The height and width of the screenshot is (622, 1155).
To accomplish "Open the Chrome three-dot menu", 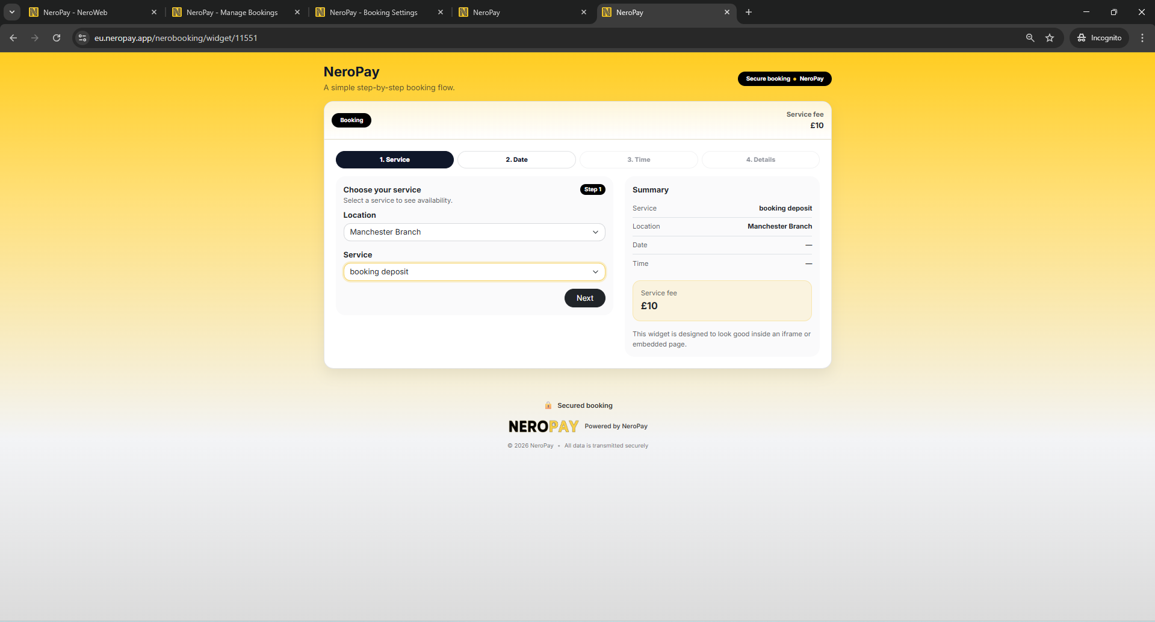I will [x=1142, y=38].
